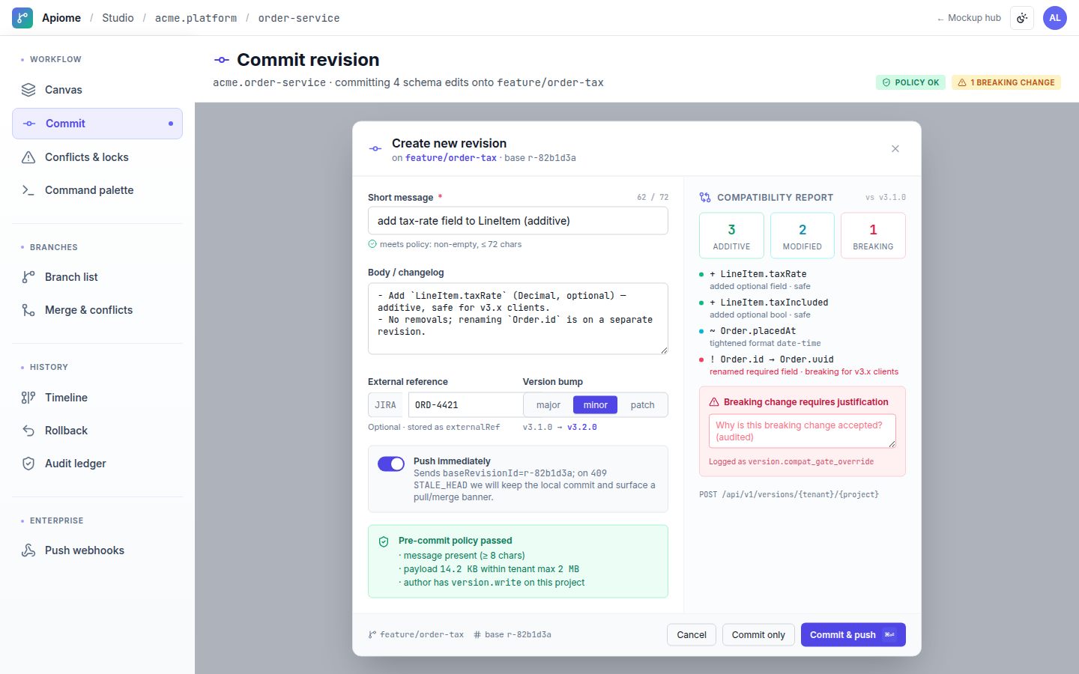Click the Rollback history item
Image resolution: width=1079 pixels, height=674 pixels.
[x=97, y=431]
